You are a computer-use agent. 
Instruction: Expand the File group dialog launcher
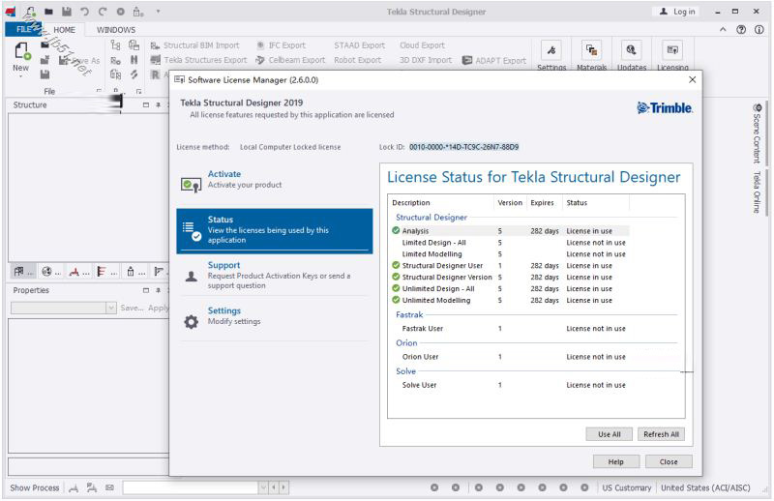pyautogui.click(x=99, y=91)
